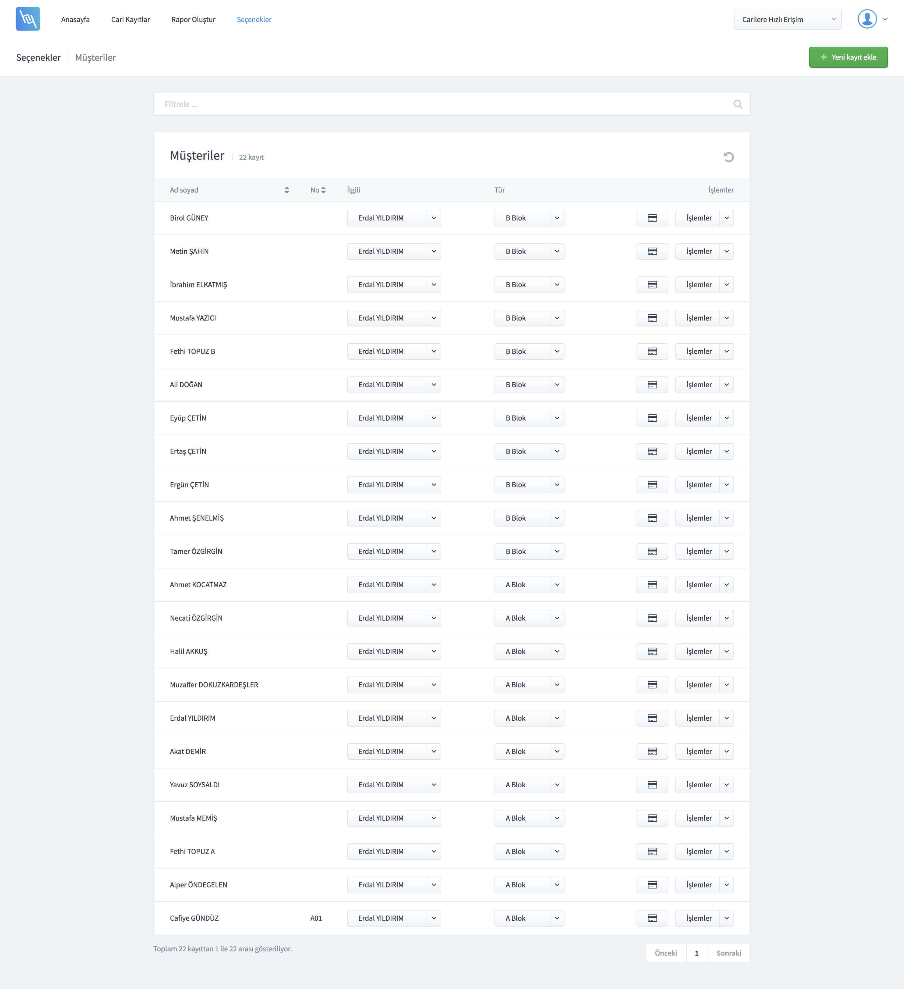The image size is (904, 989).
Task: Expand İlgili dropdown for Metin ŞAHİN
Action: click(434, 252)
